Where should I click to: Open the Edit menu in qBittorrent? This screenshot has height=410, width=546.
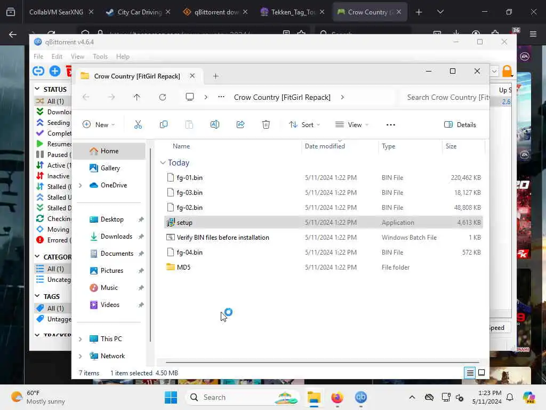coord(57,57)
